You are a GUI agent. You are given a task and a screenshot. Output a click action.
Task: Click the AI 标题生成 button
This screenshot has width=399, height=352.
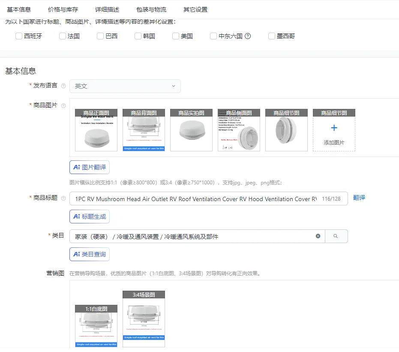(x=90, y=217)
